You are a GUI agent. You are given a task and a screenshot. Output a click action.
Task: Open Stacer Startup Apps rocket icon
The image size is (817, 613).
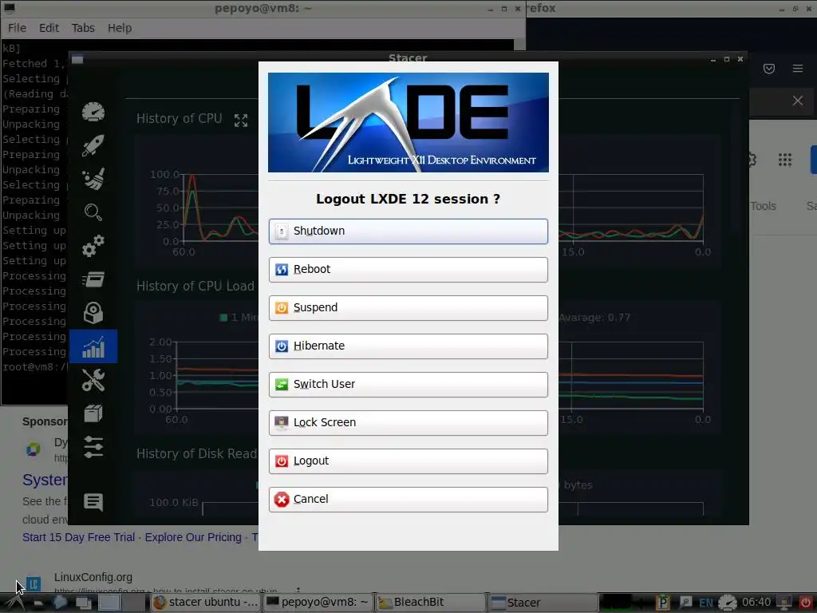[x=93, y=145]
